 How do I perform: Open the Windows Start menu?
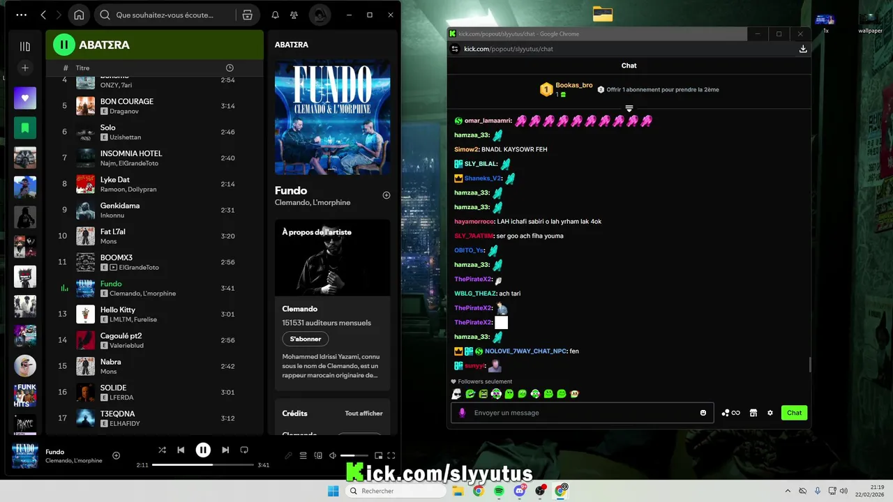tap(333, 491)
